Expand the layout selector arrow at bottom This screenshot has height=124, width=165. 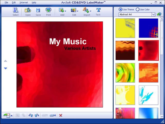coord(12,116)
